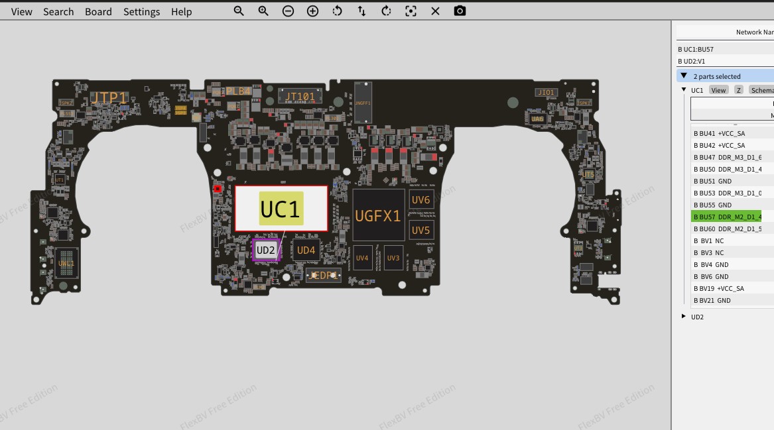Collapse the '2 parts selected' section
The image size is (774, 430).
coord(684,76)
